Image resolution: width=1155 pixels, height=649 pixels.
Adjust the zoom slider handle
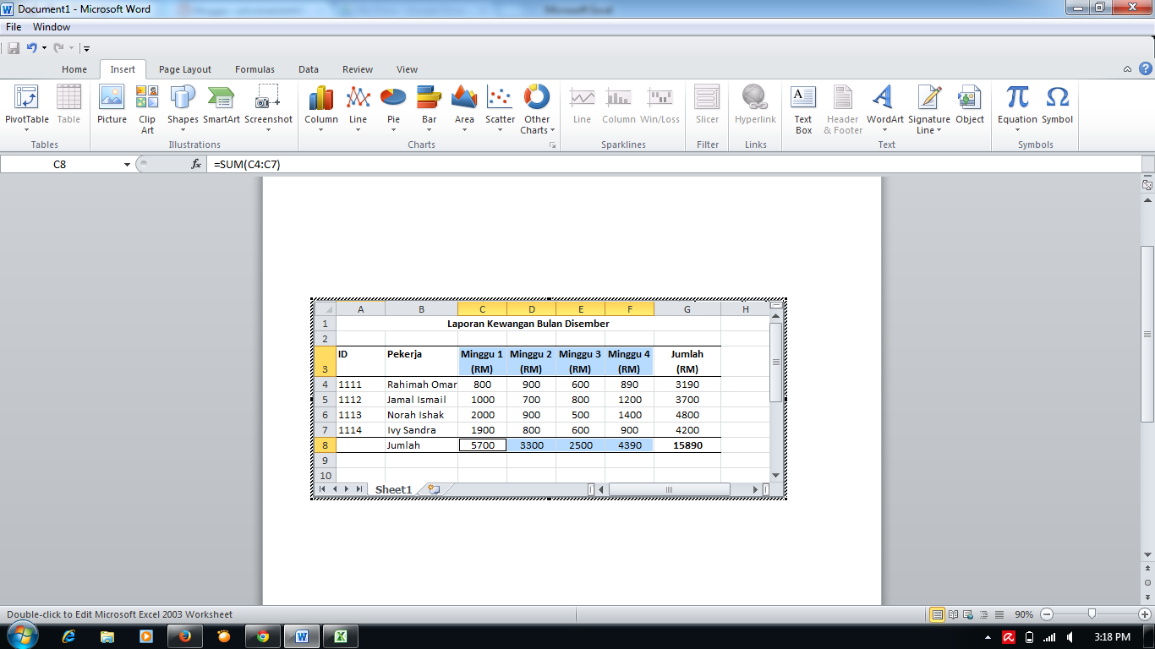[x=1092, y=614]
